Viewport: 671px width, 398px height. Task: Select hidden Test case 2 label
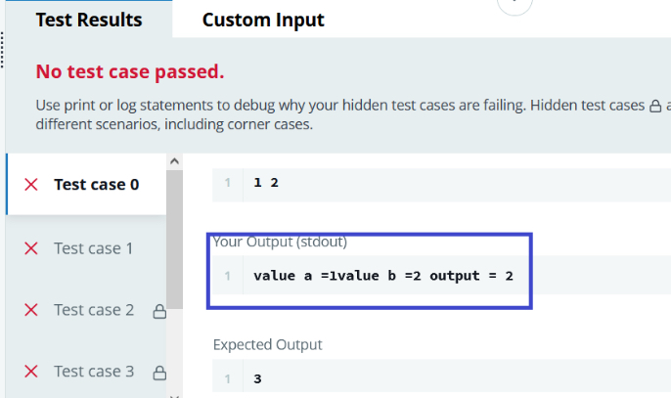(93, 310)
